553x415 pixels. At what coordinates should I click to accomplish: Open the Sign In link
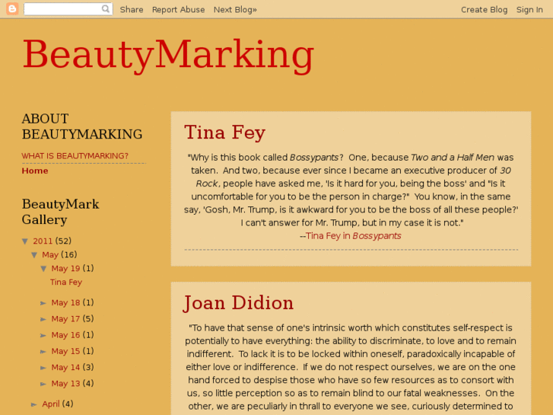tap(529, 10)
